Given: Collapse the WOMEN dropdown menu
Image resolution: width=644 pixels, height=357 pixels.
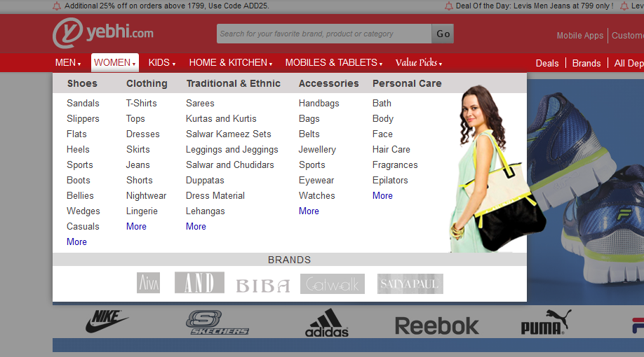Looking at the screenshot, I should (x=114, y=63).
